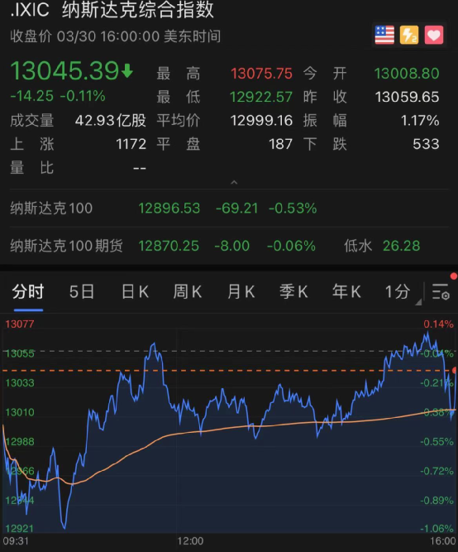Tap the open value 13008.80

(x=407, y=74)
